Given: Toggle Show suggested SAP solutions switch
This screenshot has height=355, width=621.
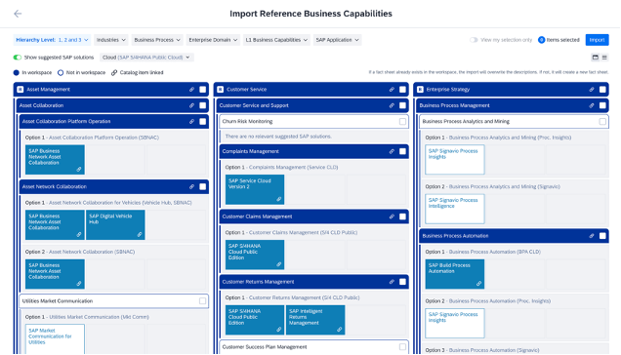Looking at the screenshot, I should click(x=18, y=58).
